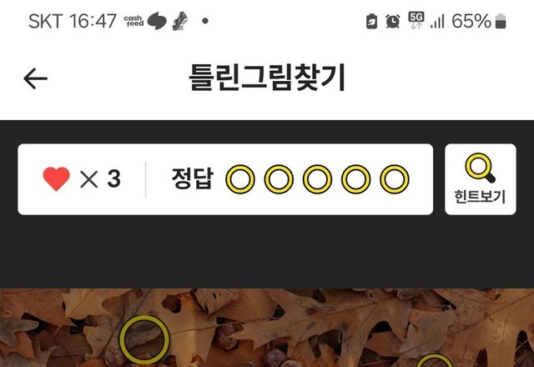
Task: Tap the 정답 label
Action: (193, 178)
